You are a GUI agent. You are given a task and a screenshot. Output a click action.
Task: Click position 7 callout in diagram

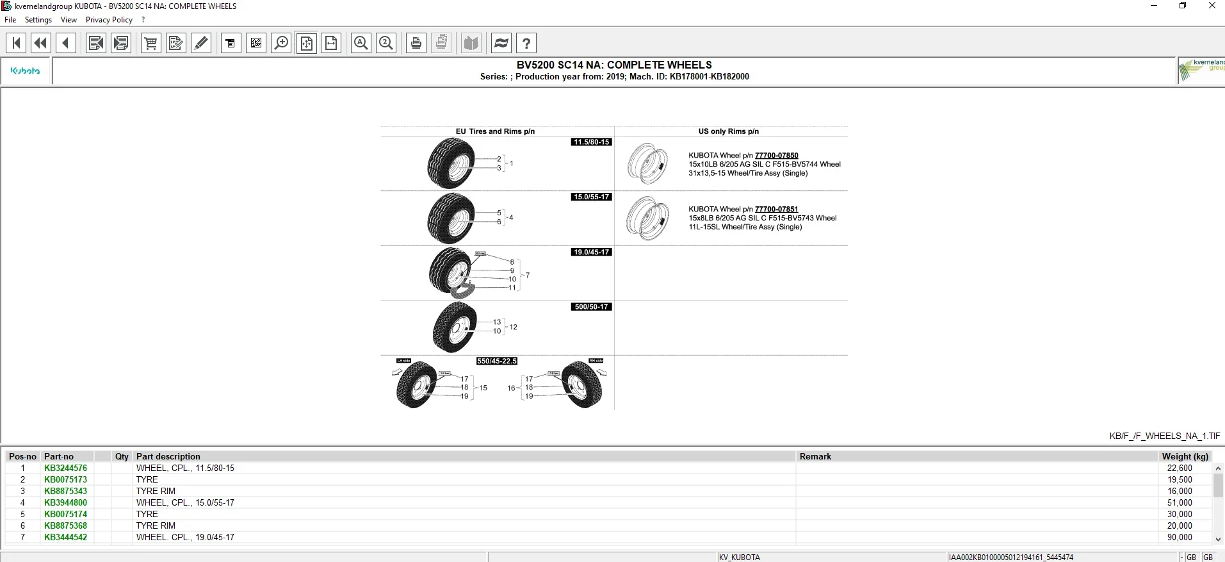[527, 275]
